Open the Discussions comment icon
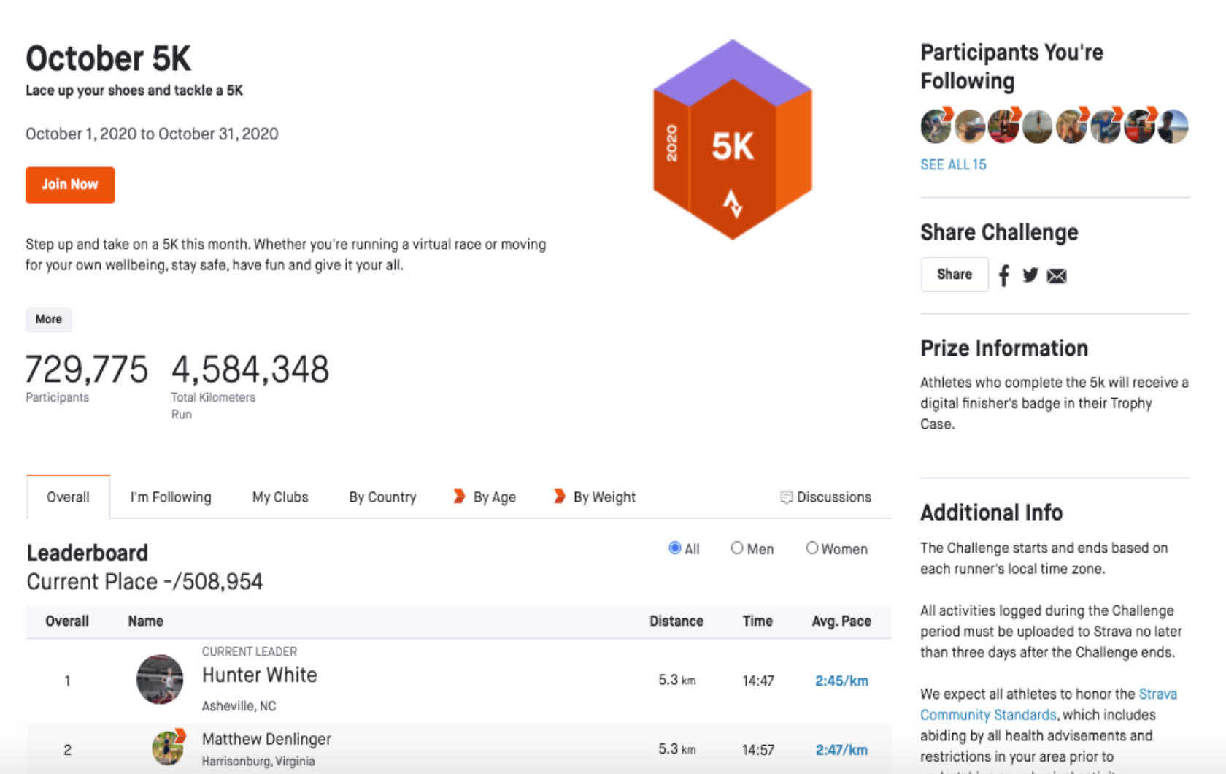The height and width of the screenshot is (774, 1226). click(x=786, y=497)
